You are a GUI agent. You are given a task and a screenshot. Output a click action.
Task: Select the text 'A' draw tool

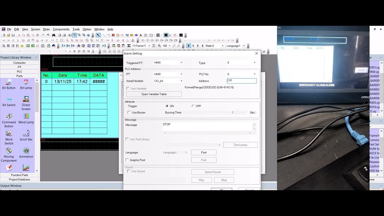click(x=141, y=35)
